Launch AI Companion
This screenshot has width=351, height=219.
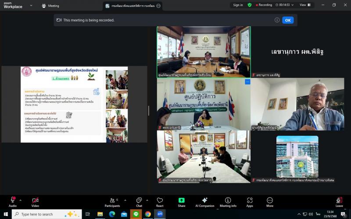[204, 202]
